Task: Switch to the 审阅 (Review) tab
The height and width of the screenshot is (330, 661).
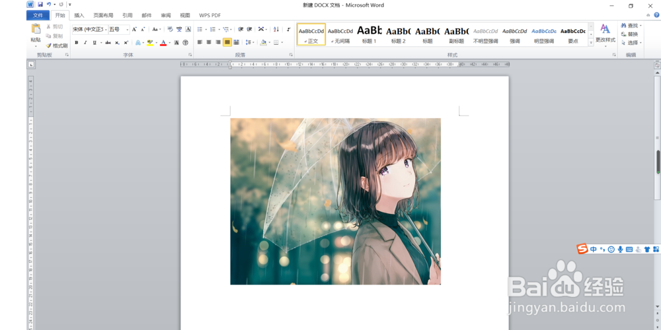Action: 166,15
